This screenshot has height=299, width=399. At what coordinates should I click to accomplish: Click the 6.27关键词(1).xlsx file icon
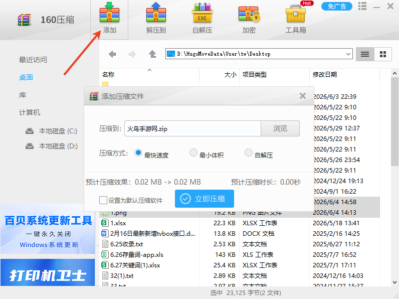[105, 265]
